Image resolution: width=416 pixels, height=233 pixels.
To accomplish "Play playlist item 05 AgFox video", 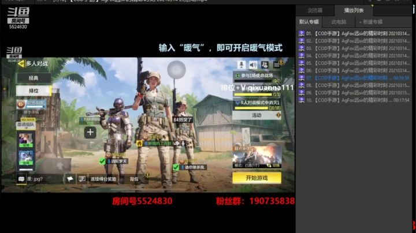I will (x=354, y=63).
